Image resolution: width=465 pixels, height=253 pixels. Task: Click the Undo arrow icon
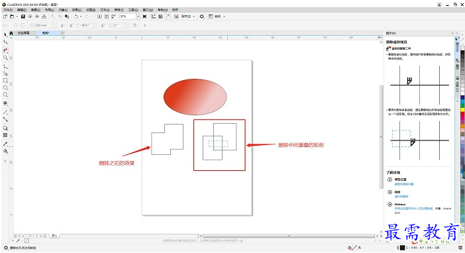click(76, 17)
